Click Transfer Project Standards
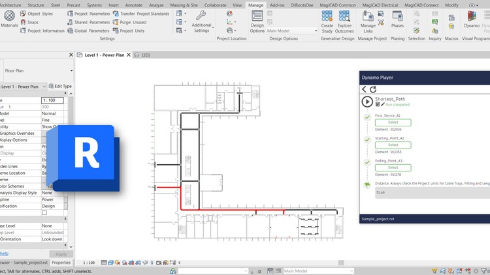490x275 pixels. coord(141,14)
